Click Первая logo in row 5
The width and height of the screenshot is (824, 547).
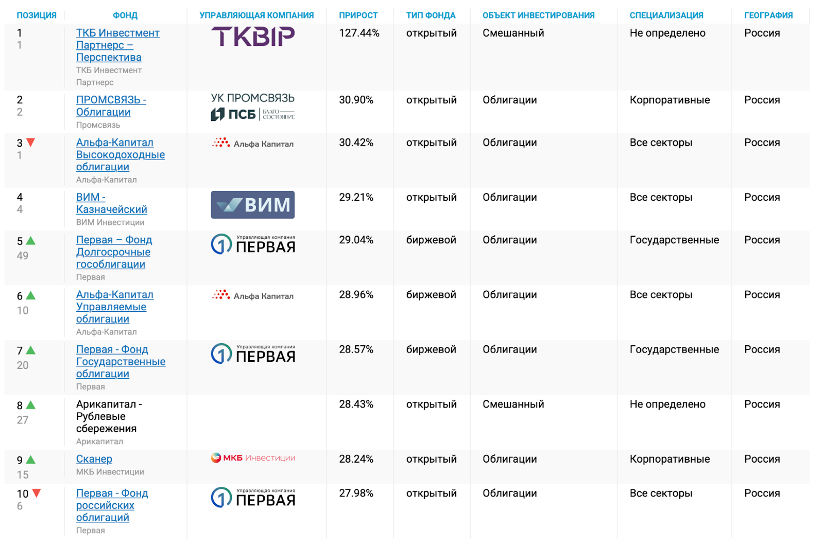pos(252,244)
